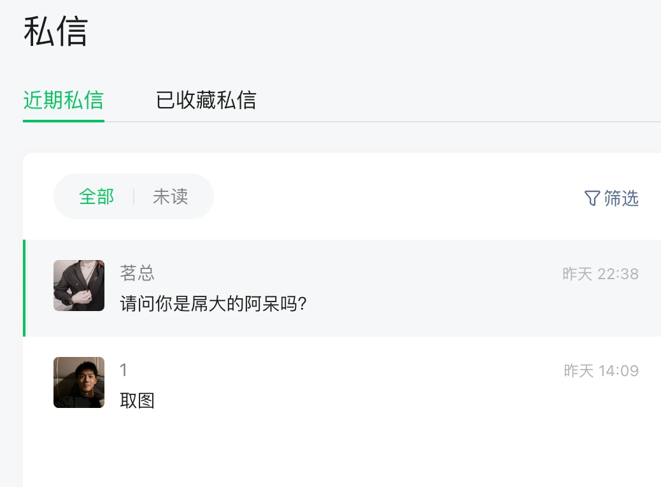Click the sender name 茗总
This screenshot has width=661, height=487.
click(x=138, y=273)
